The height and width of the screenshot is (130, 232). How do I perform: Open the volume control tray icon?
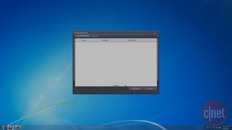point(217,127)
